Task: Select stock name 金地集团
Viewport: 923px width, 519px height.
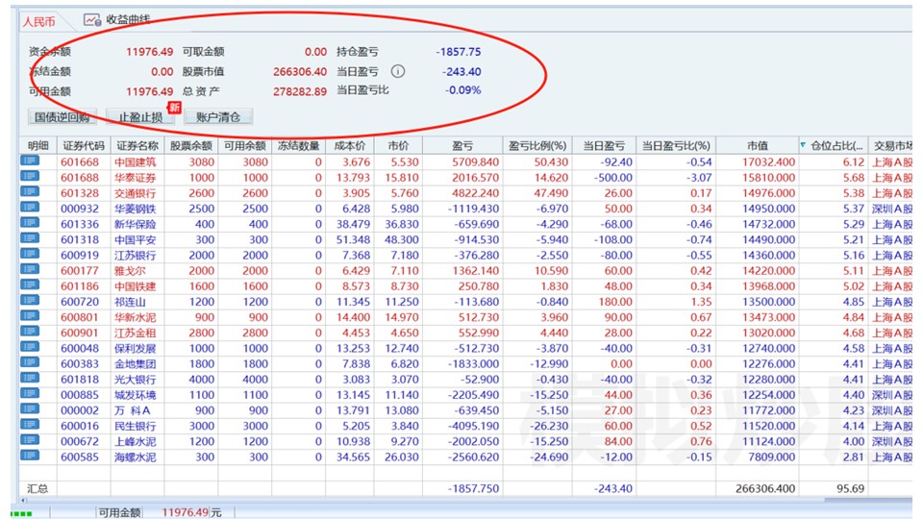Action: 135,363
